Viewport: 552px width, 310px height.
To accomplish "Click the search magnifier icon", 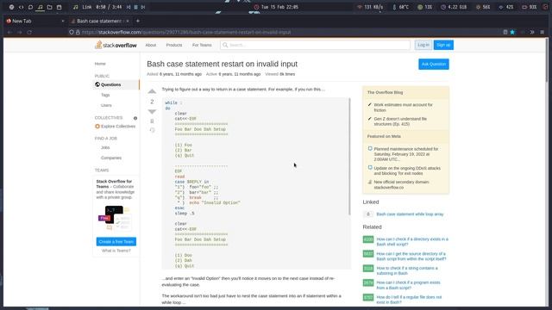I will click(225, 45).
